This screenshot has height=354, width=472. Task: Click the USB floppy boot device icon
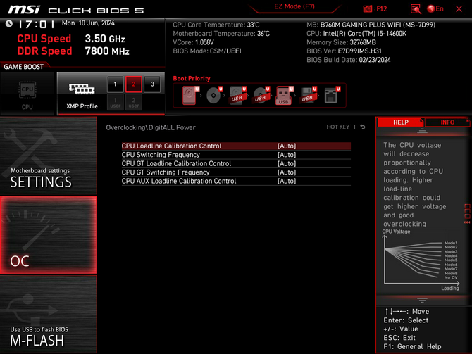(x=308, y=95)
